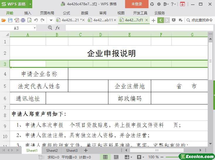The width and height of the screenshot is (215, 160).
Task: Switch to Sheet2 tab
Action: tap(52, 151)
